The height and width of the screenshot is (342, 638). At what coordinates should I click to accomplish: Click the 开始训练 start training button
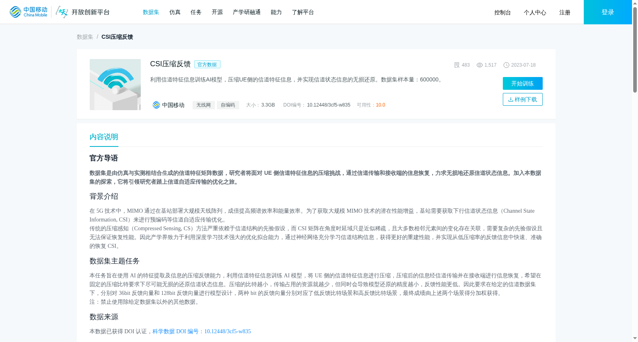(523, 83)
